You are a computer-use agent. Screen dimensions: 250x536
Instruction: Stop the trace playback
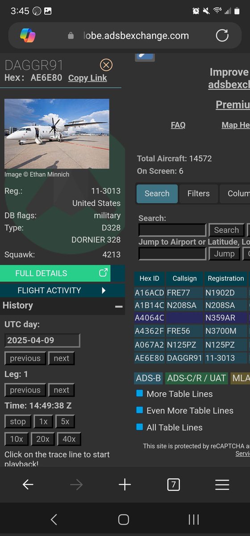(x=18, y=422)
